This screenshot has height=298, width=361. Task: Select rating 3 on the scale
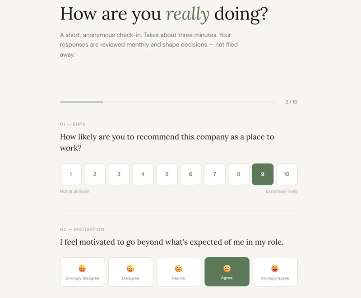pyautogui.click(x=119, y=174)
